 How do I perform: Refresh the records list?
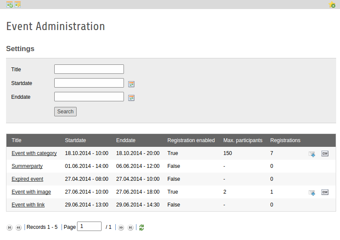pos(142,228)
